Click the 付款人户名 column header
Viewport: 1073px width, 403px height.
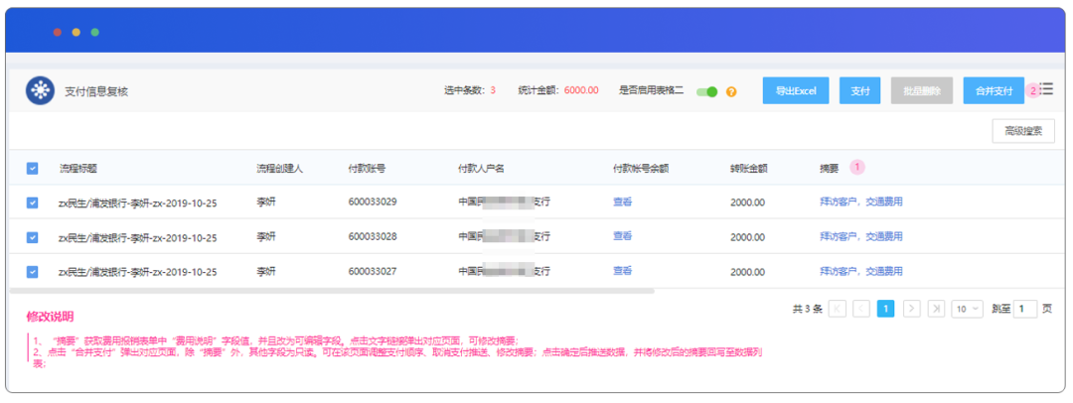[481, 169]
